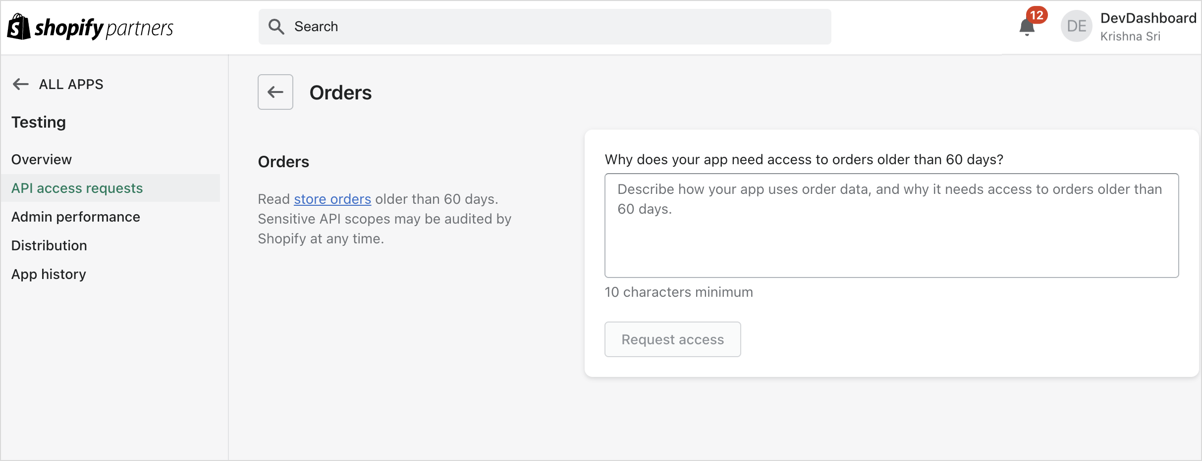
Task: Open the notifications bell
Action: pyautogui.click(x=1027, y=28)
